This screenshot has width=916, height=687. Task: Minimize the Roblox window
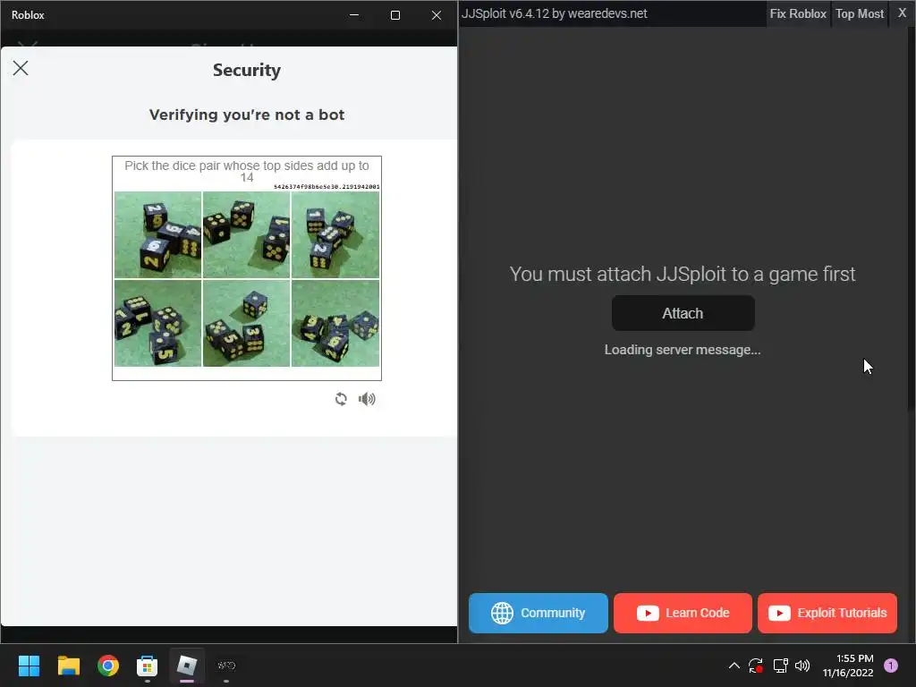click(x=354, y=15)
